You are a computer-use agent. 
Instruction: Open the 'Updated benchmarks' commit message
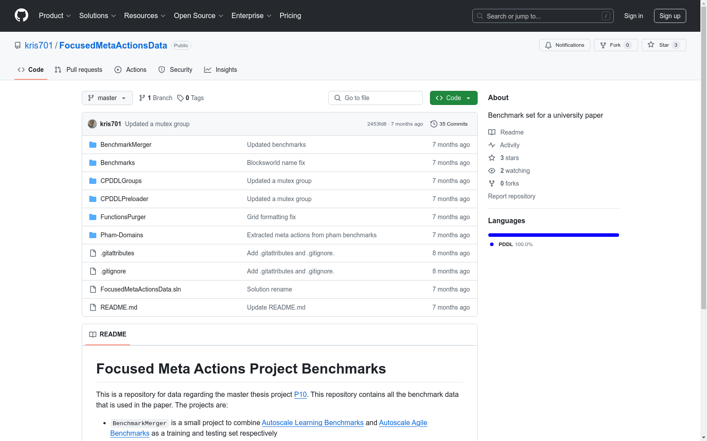pos(276,145)
